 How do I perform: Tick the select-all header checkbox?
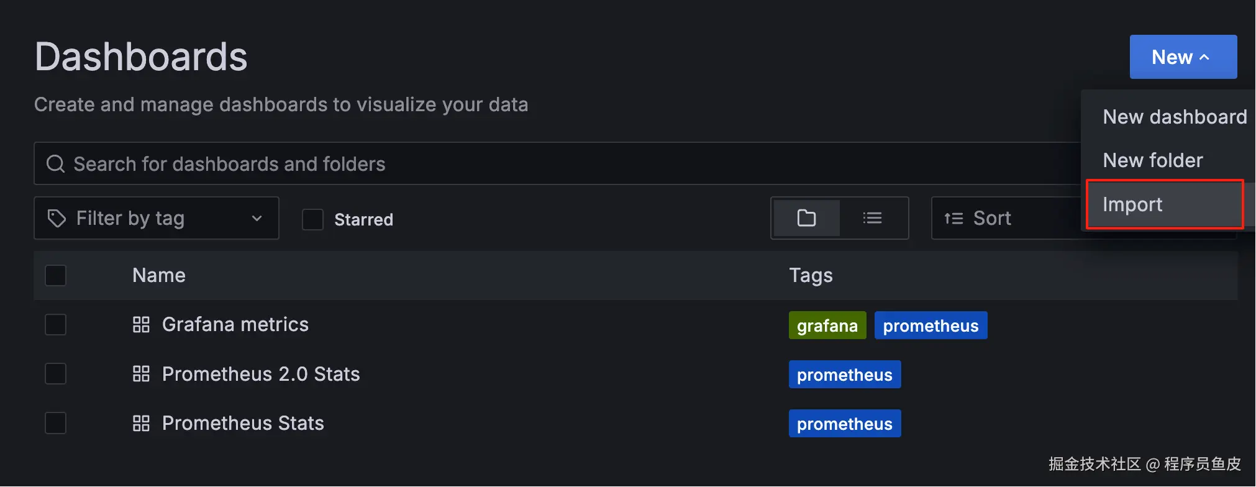click(x=56, y=275)
